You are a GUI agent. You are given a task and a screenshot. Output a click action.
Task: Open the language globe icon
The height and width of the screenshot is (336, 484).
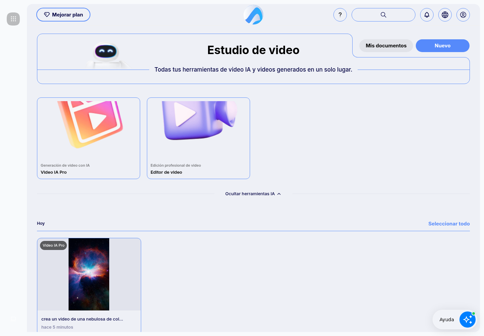tap(445, 15)
